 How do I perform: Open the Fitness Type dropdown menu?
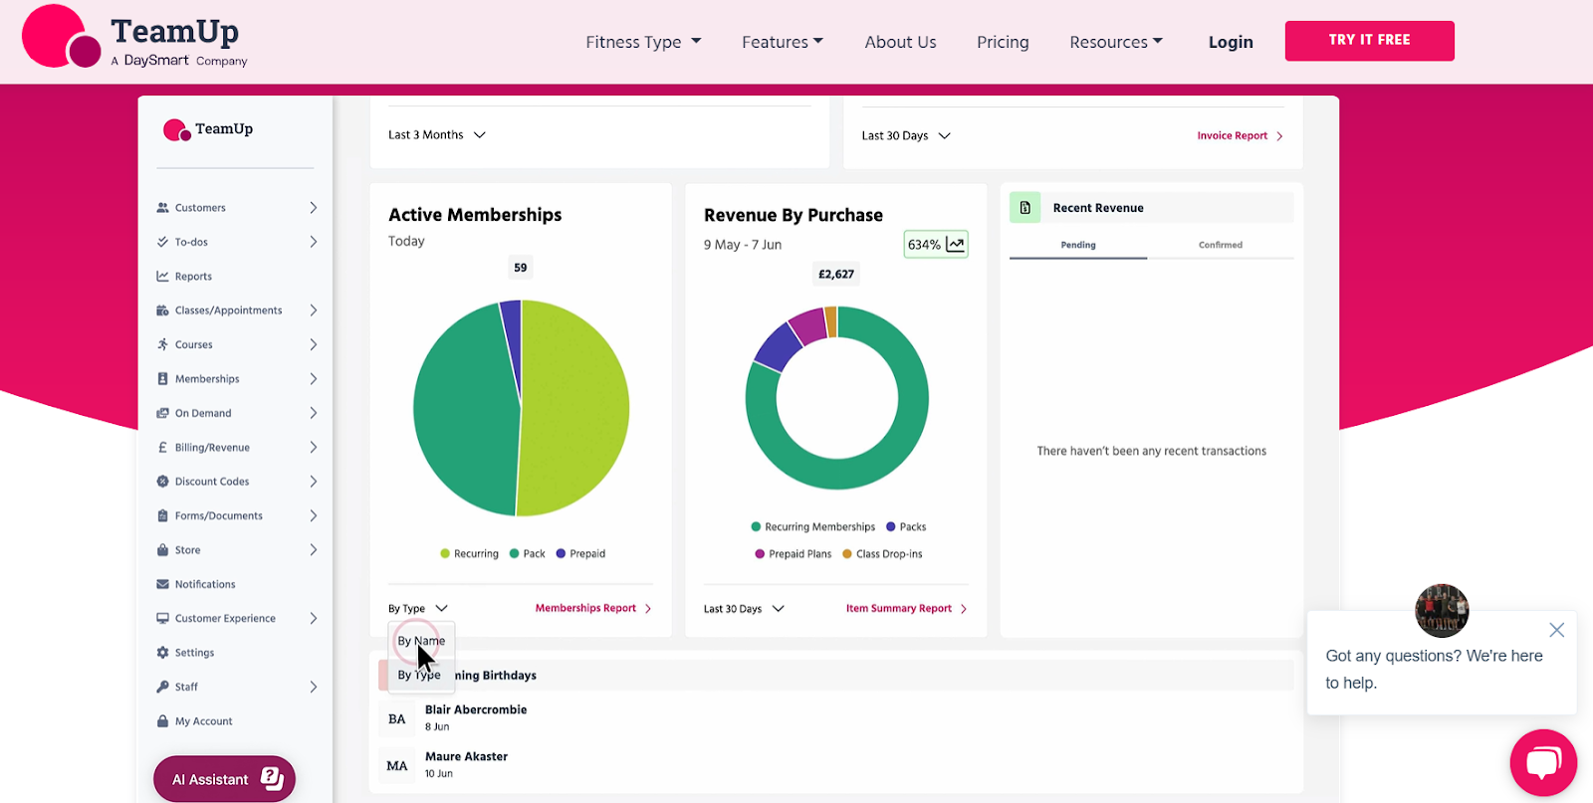pyautogui.click(x=643, y=42)
